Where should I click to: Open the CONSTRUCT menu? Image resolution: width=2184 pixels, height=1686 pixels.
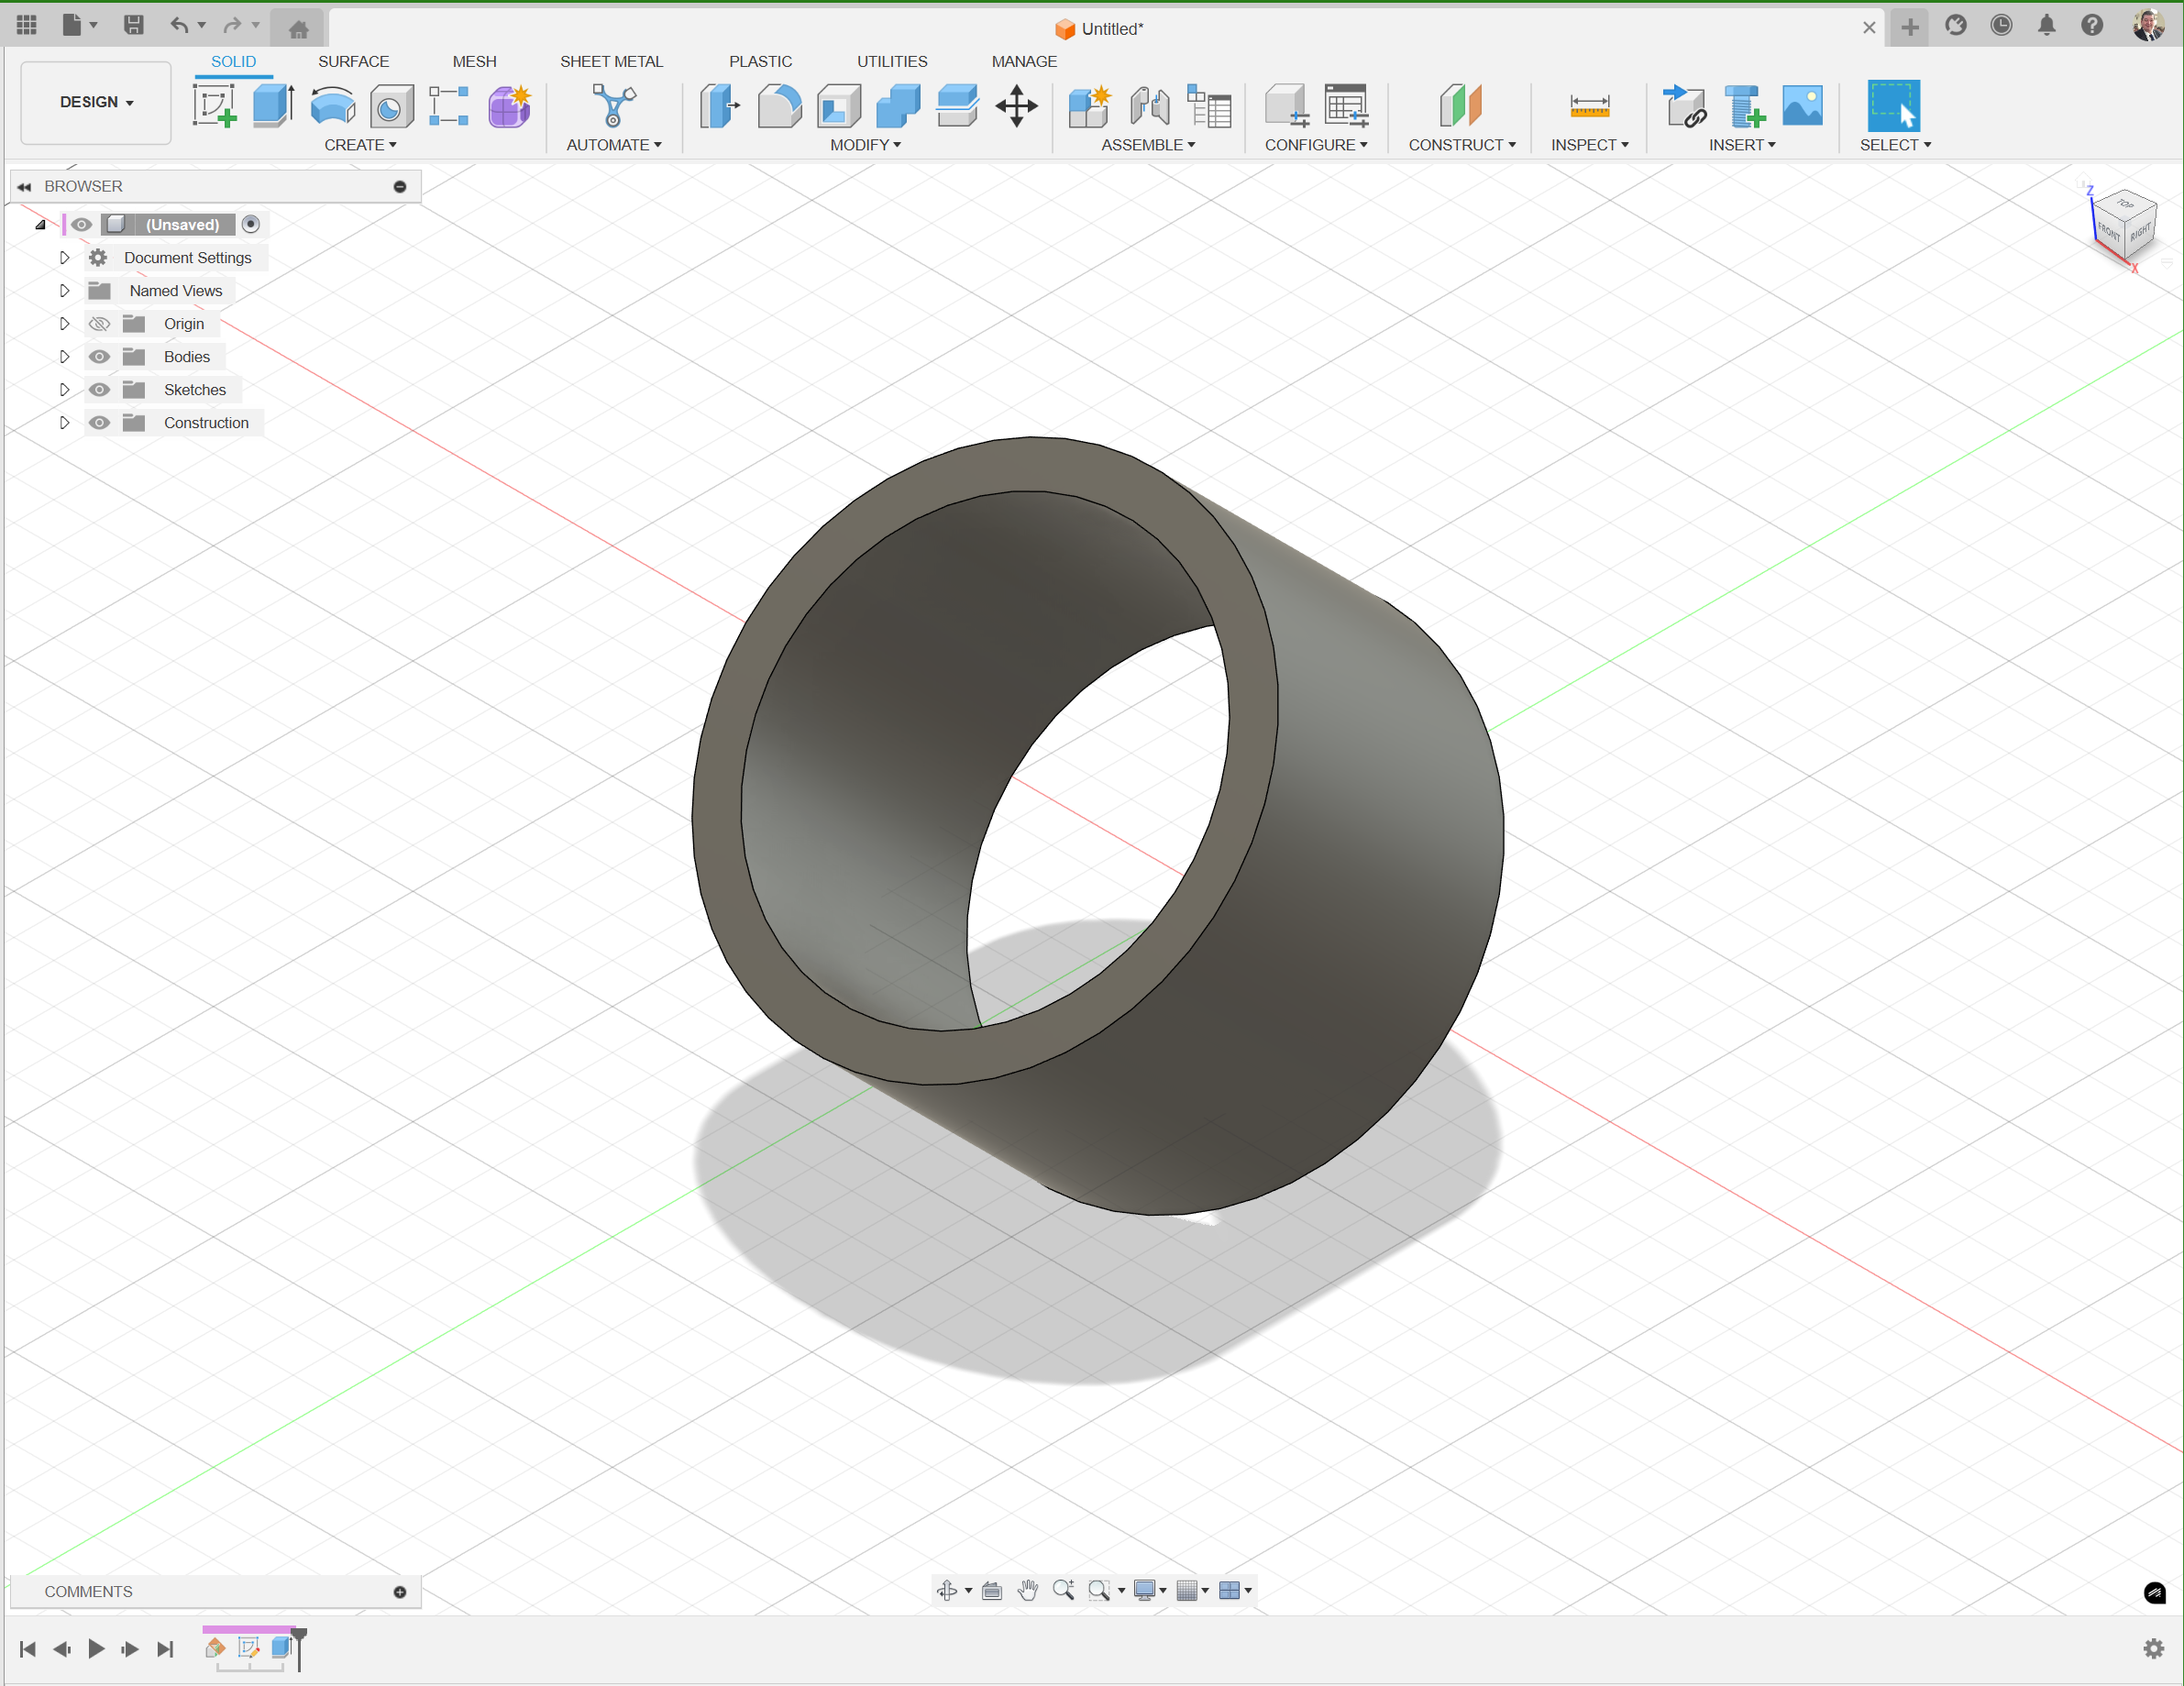point(1462,145)
